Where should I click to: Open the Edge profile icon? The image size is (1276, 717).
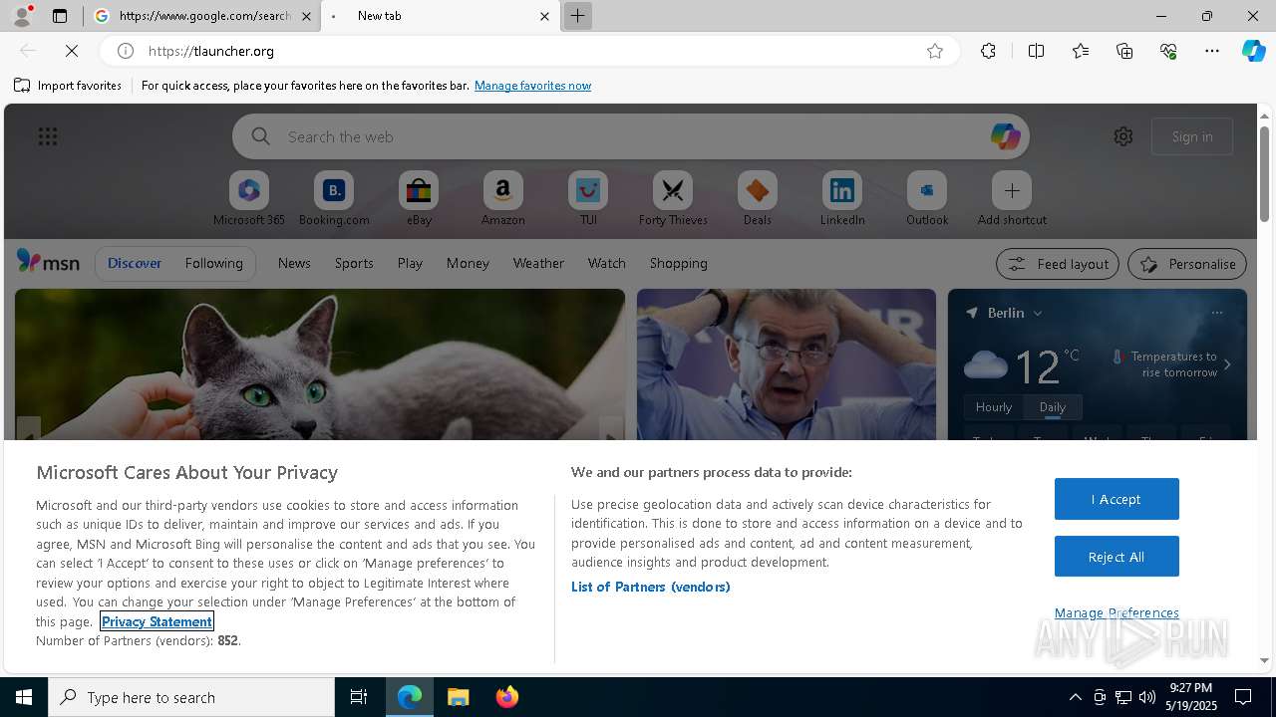[22, 16]
